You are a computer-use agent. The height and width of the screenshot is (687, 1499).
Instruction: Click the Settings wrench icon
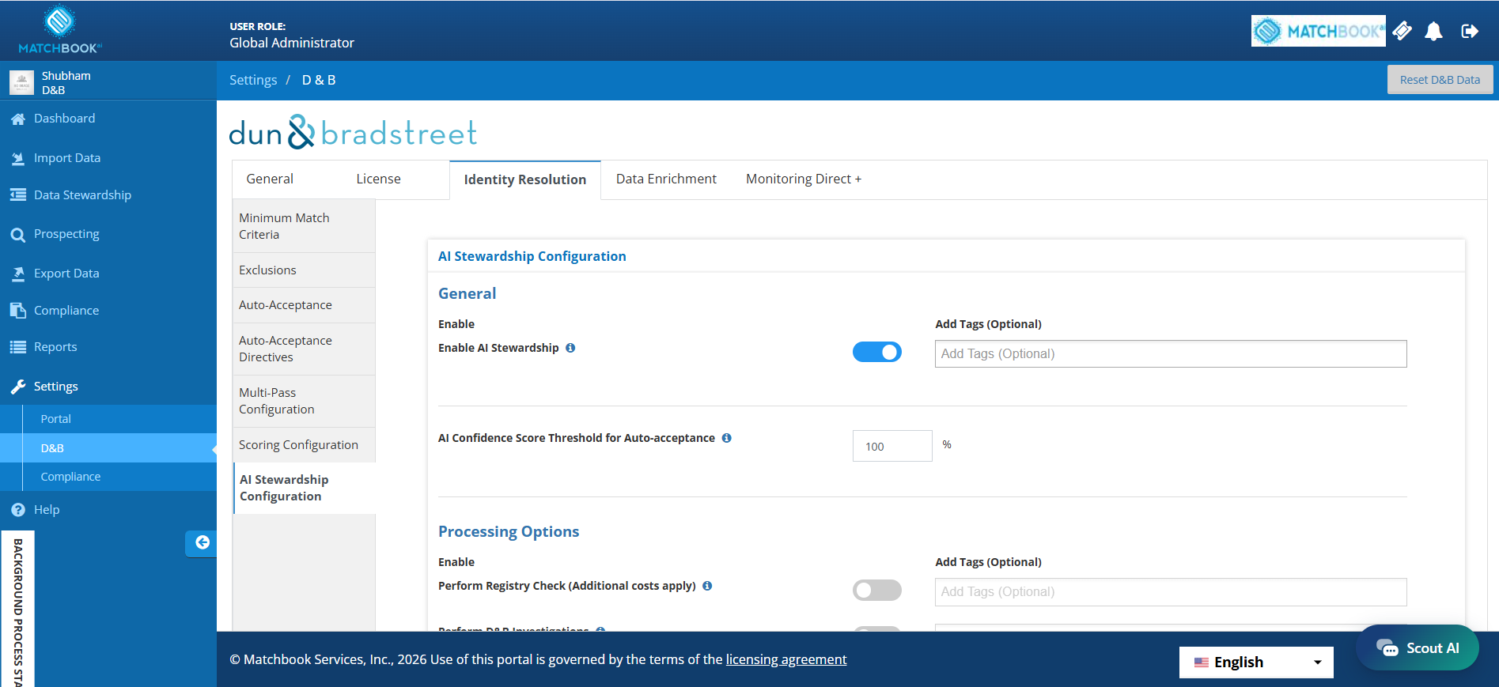pos(17,387)
